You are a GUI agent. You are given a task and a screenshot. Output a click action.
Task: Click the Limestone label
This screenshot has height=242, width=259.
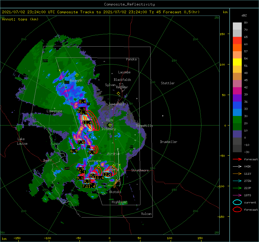pos(54,111)
